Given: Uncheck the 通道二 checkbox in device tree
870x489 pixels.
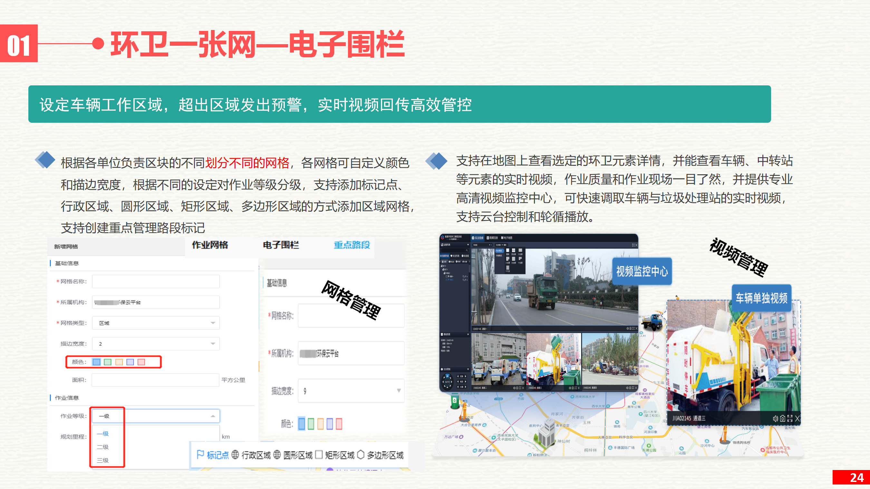Looking at the screenshot, I should click(x=447, y=280).
